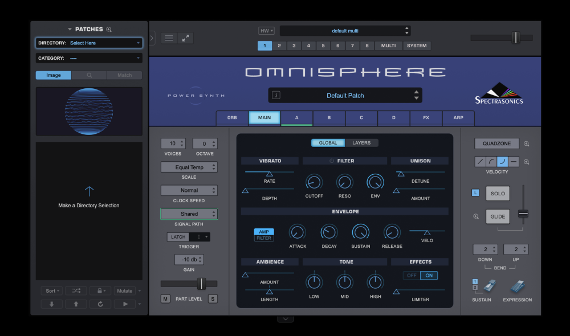Zoom into Quadzone with the magnifier icon

(x=525, y=143)
